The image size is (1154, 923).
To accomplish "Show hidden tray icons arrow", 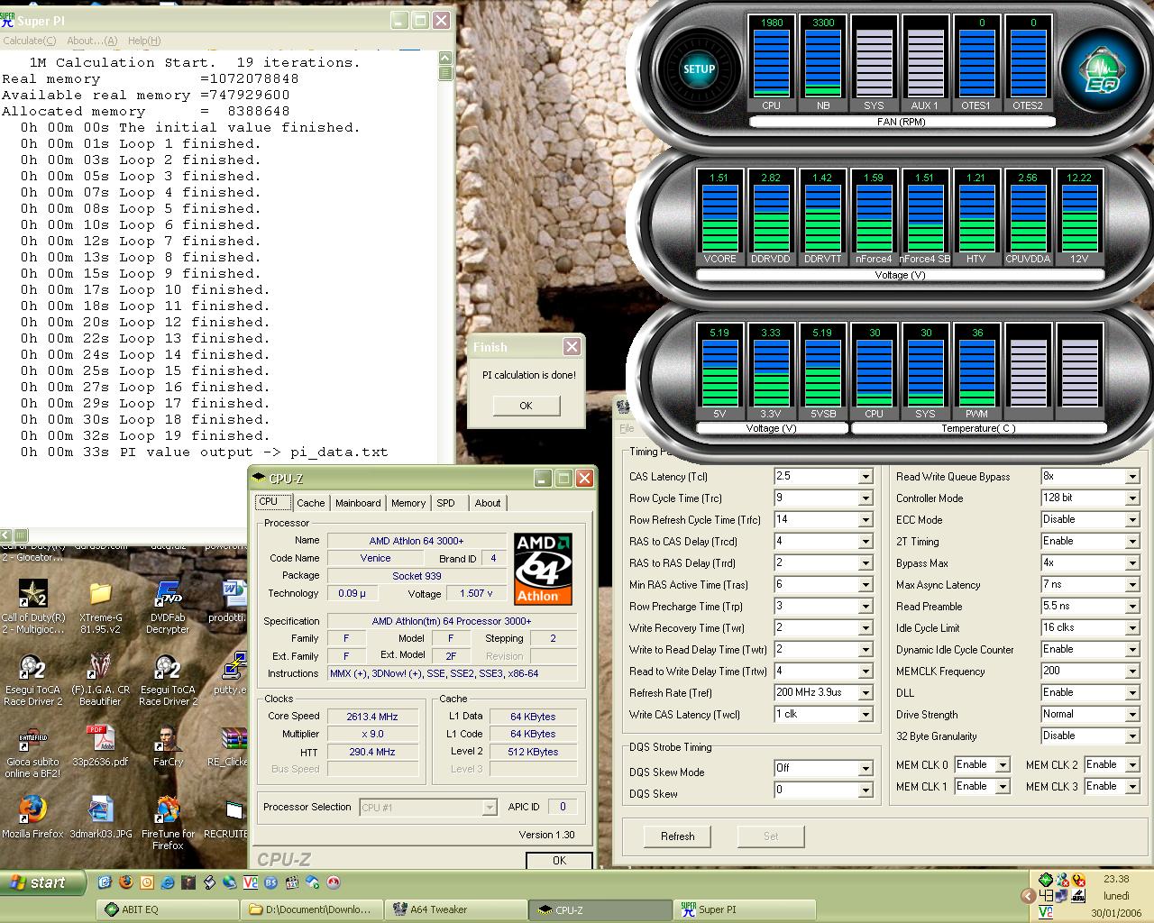I will 1028,896.
